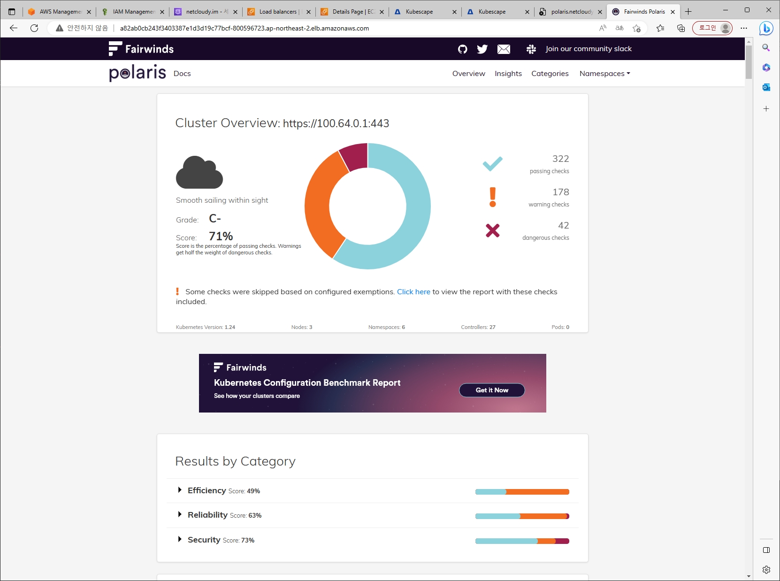The height and width of the screenshot is (581, 780).
Task: Click the Fairwinds logo in top banner
Action: tap(141, 49)
